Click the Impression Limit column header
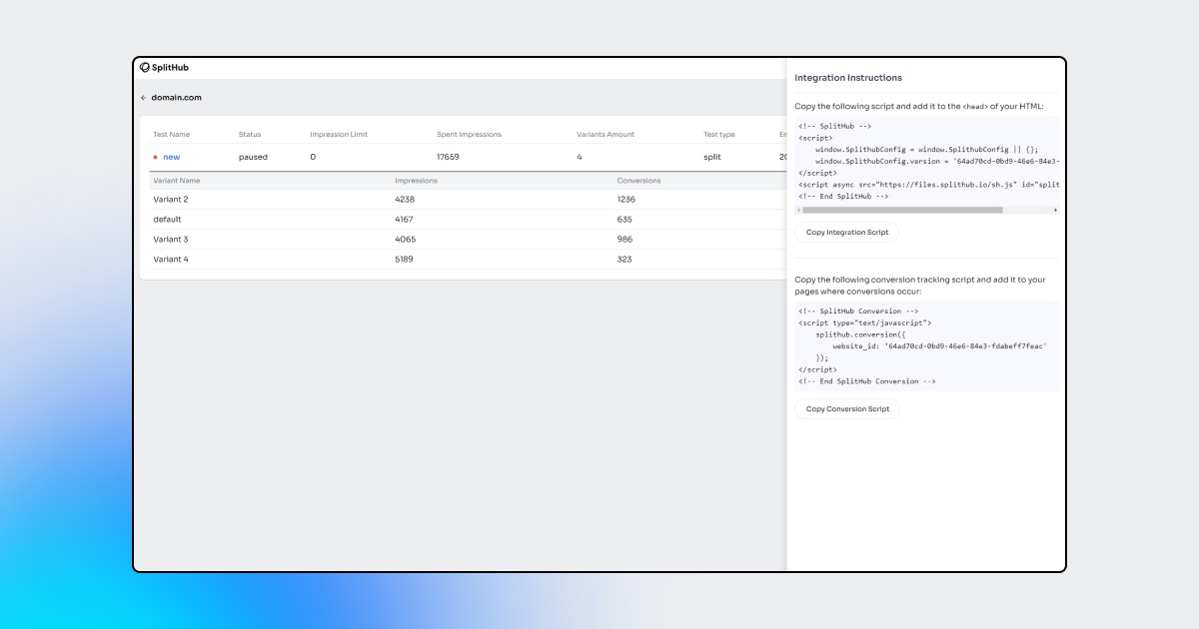The height and width of the screenshot is (629, 1199). coord(339,135)
